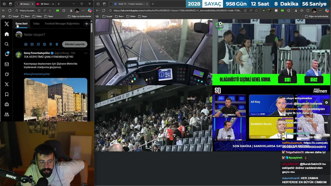The width and height of the screenshot is (331, 186).
Task: Open profile avatar in X window toolbar
Action: pos(77,10)
